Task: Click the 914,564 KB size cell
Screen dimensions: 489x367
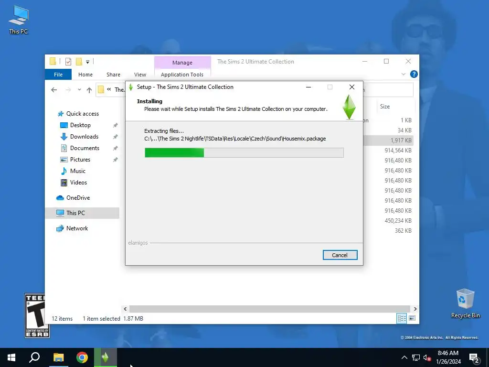Action: (398, 151)
